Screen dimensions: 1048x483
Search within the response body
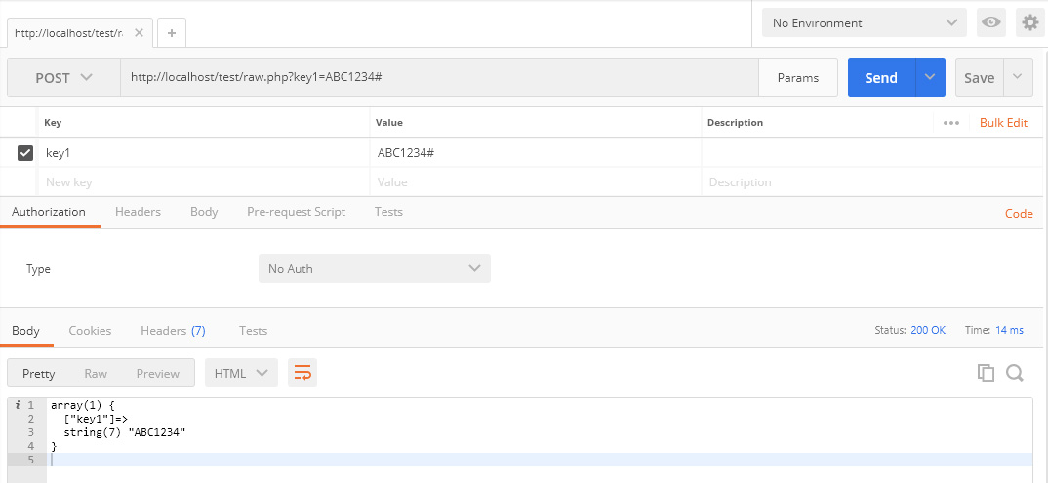coord(1015,373)
